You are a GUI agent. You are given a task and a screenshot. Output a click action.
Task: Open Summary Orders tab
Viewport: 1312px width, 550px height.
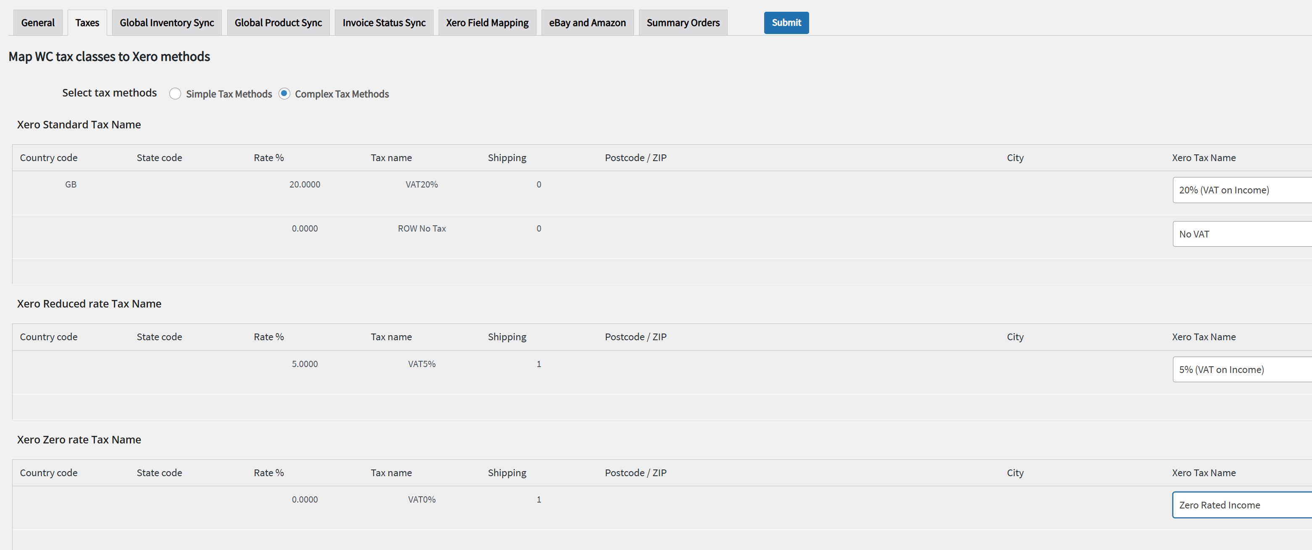[683, 23]
